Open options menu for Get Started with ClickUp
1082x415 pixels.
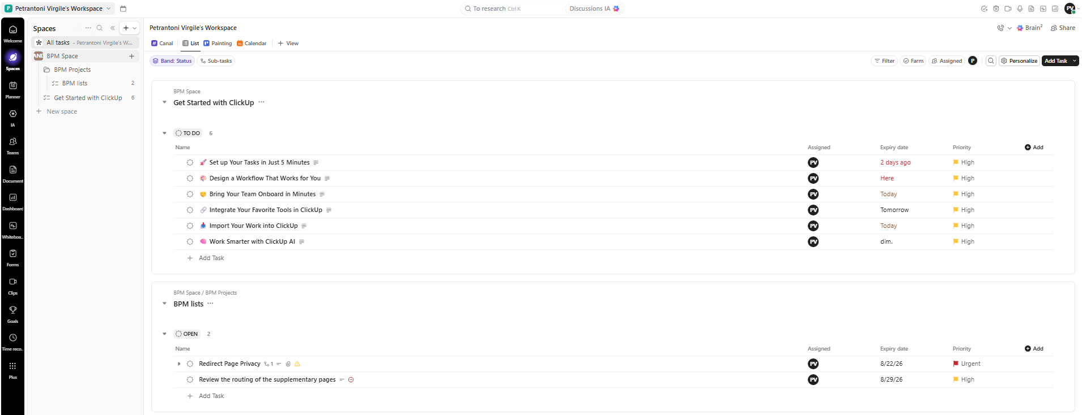[261, 102]
